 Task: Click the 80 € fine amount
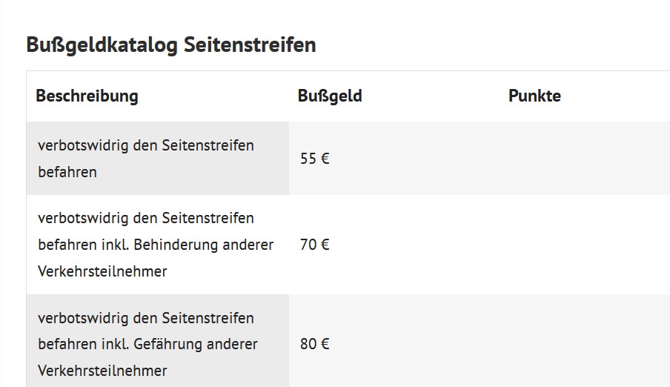click(315, 344)
